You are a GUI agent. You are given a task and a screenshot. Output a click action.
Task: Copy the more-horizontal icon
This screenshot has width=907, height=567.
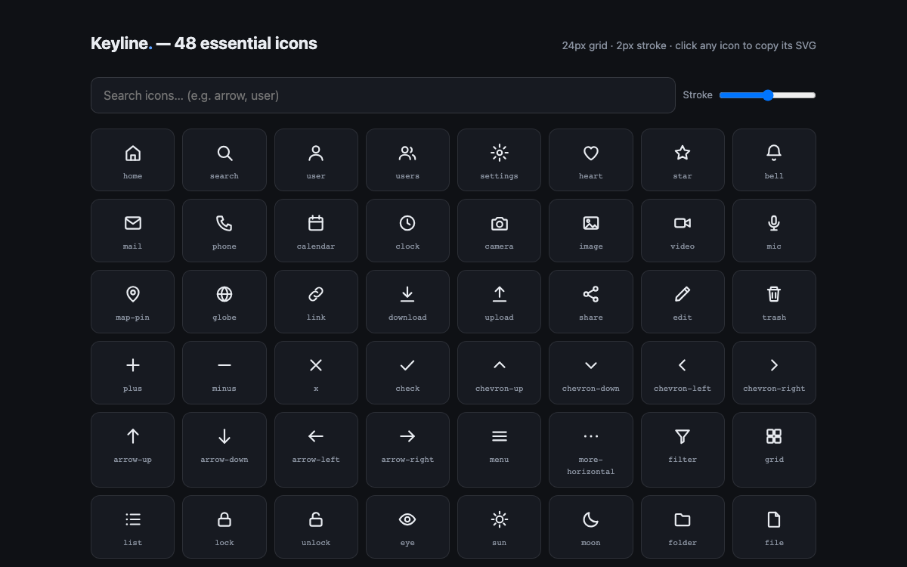point(591,450)
